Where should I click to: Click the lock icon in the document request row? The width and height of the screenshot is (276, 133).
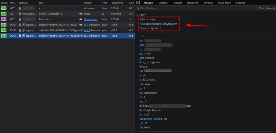[x=20, y=8]
